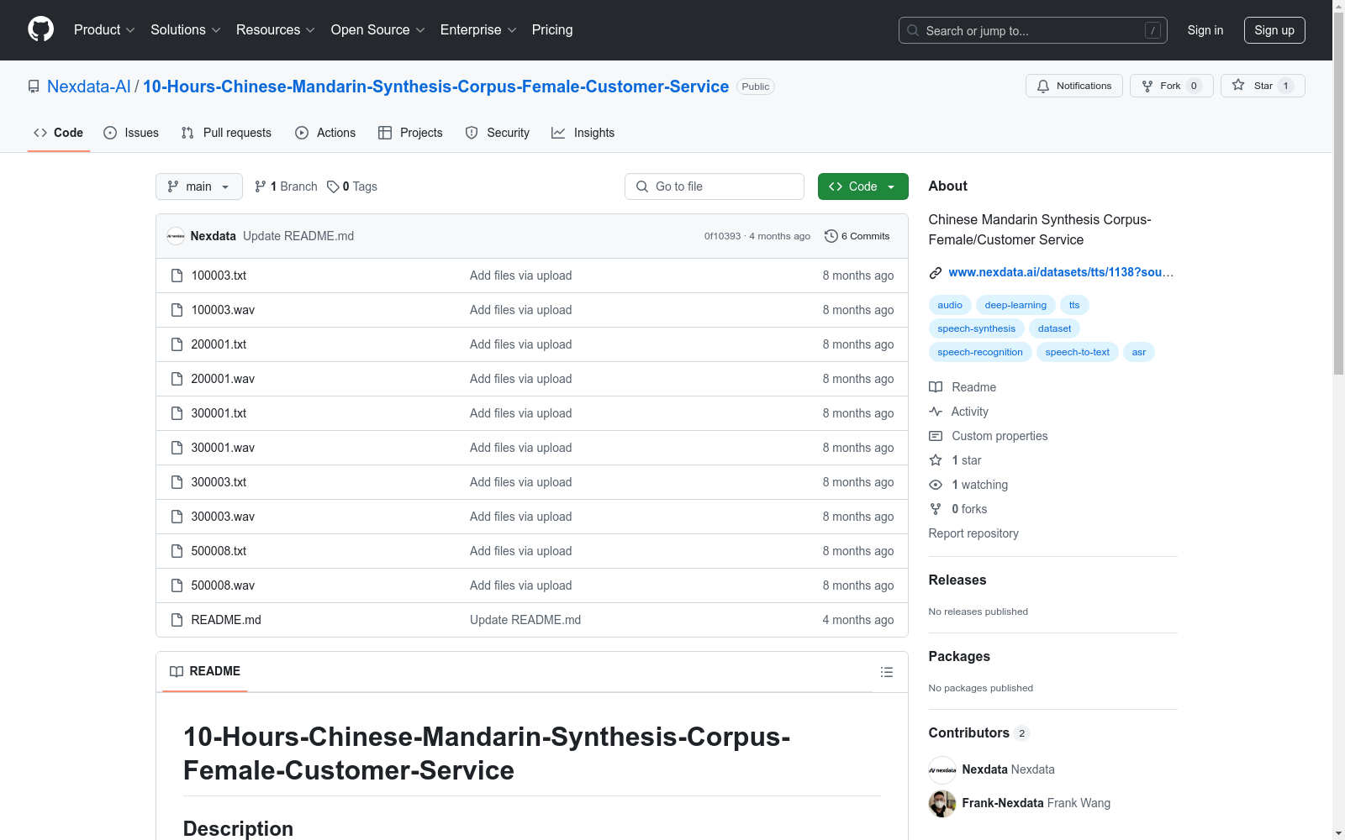Image resolution: width=1345 pixels, height=840 pixels.
Task: Click file icon beside 300001.txt
Action: click(x=177, y=413)
